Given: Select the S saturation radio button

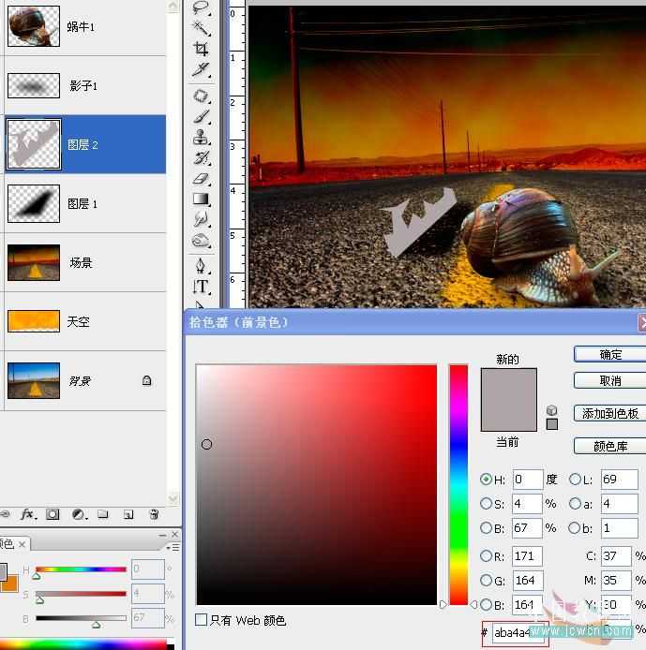Looking at the screenshot, I should point(486,503).
